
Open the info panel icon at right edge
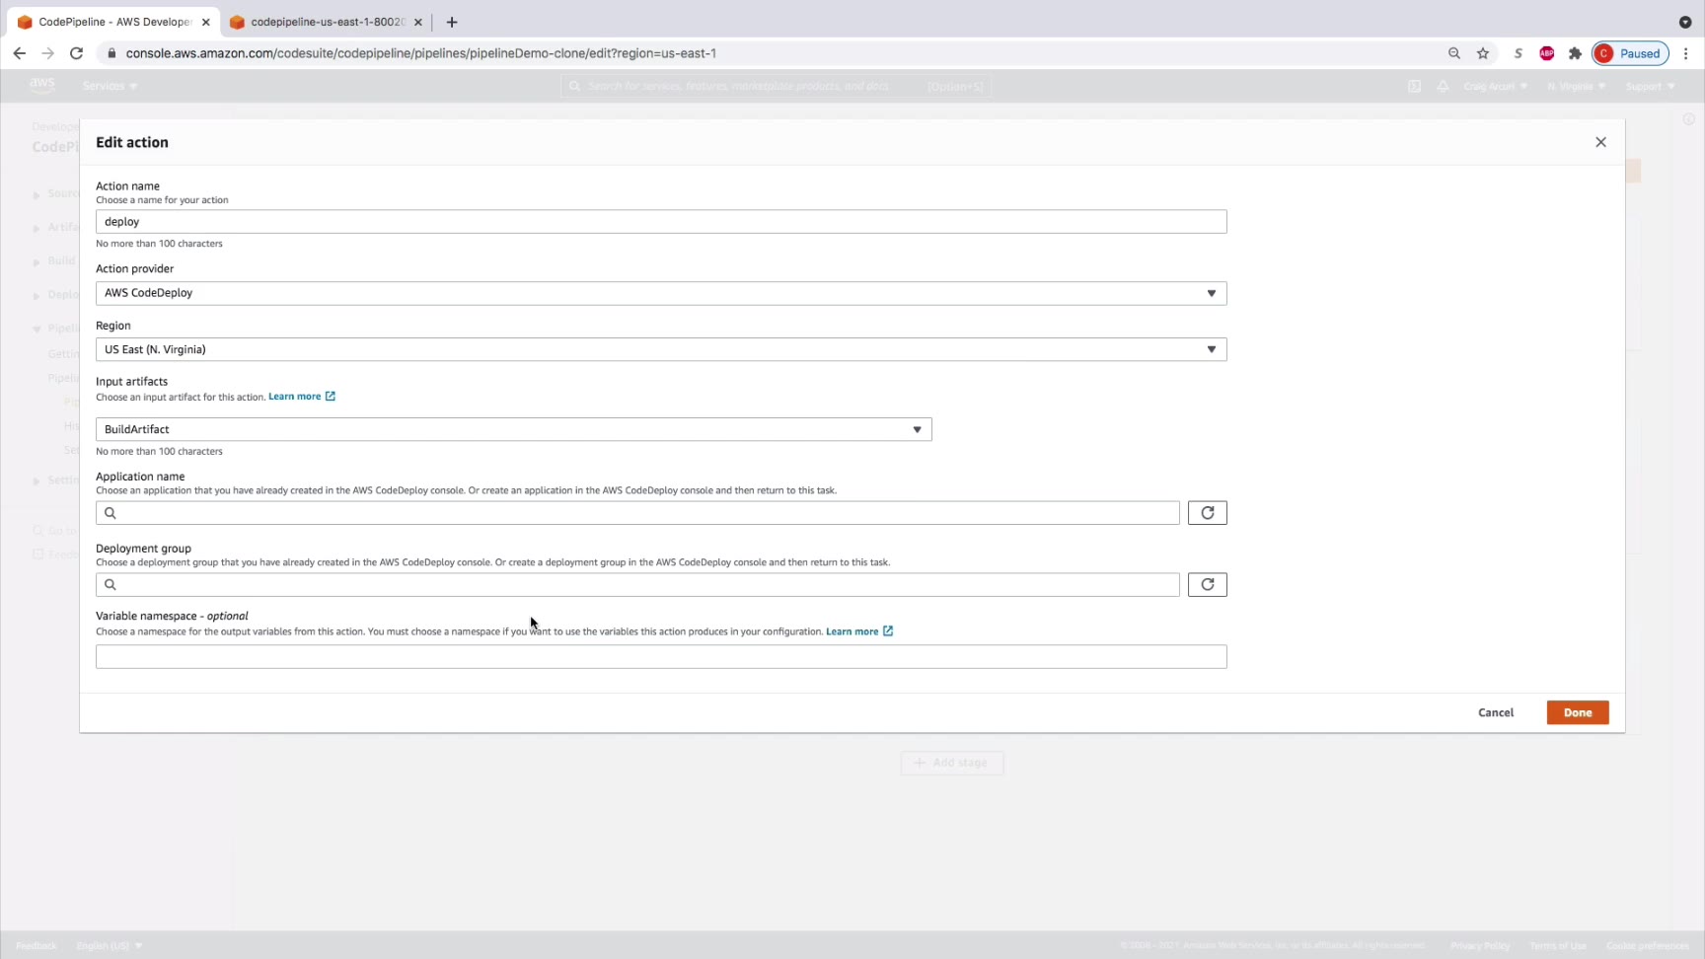(1688, 119)
